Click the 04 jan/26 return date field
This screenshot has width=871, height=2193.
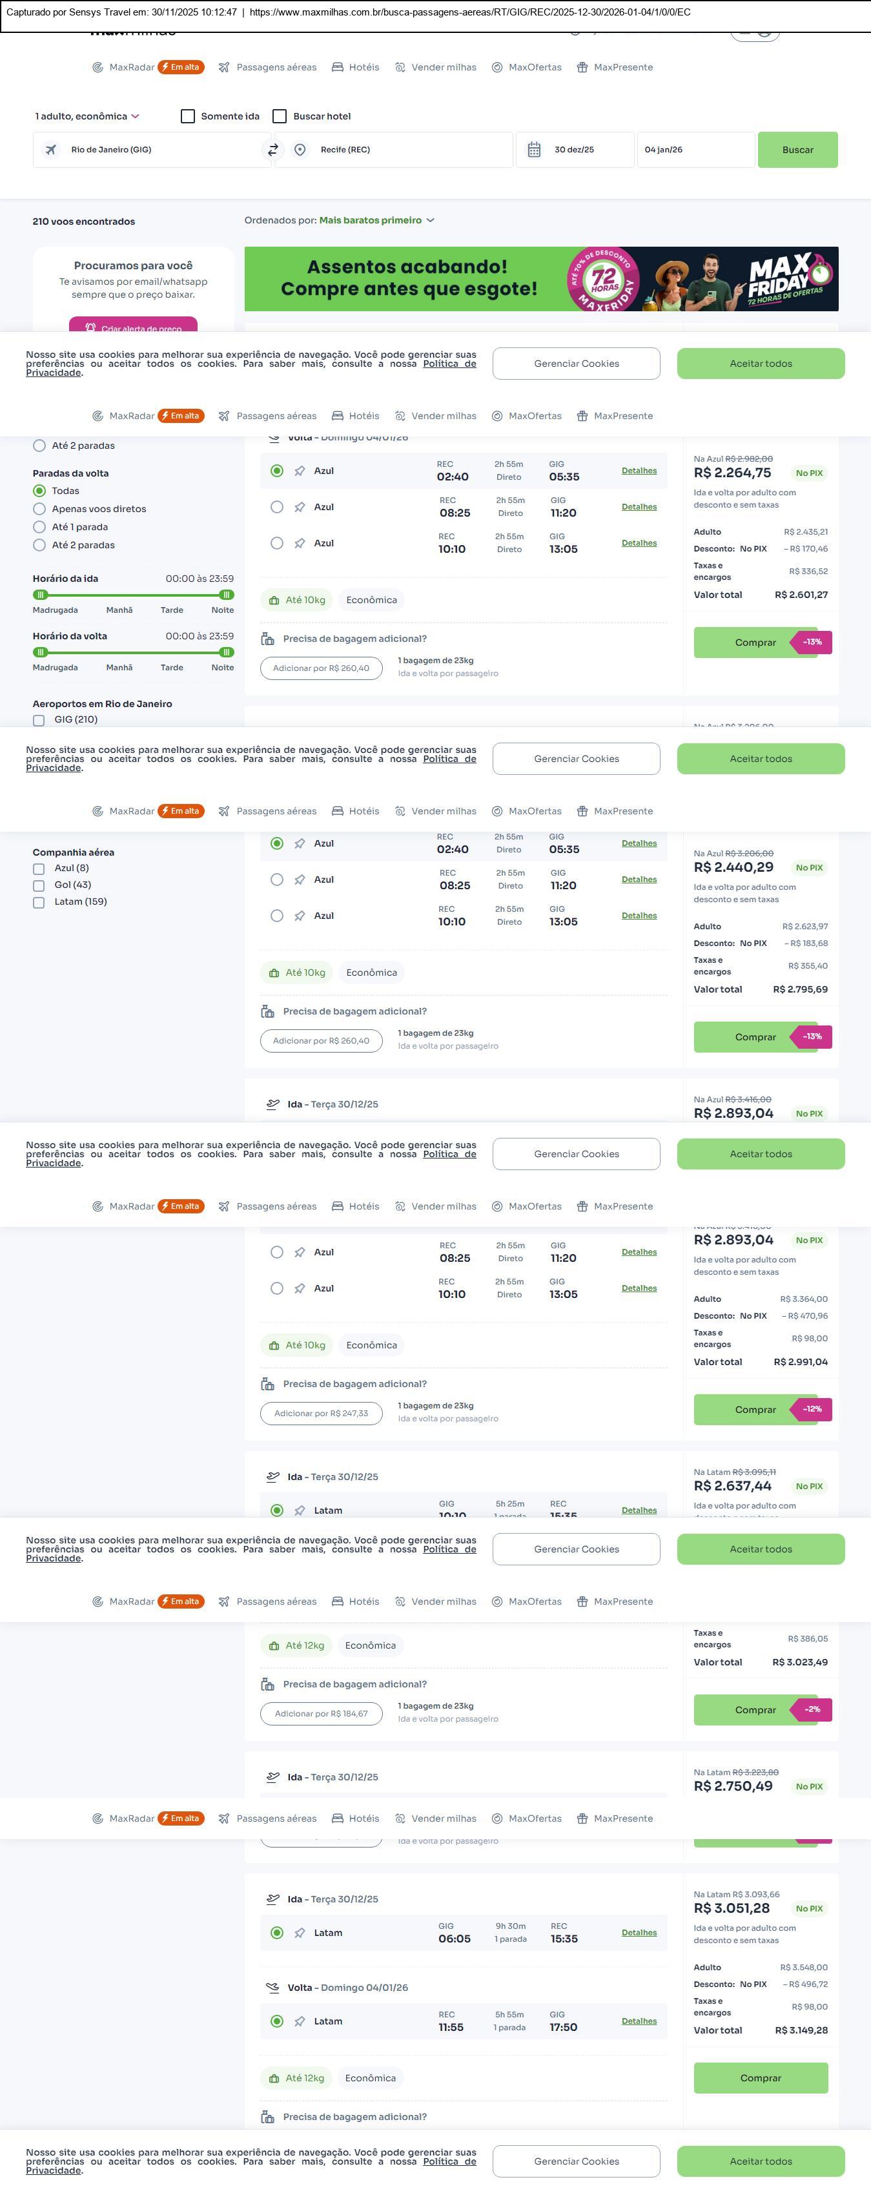pos(694,150)
